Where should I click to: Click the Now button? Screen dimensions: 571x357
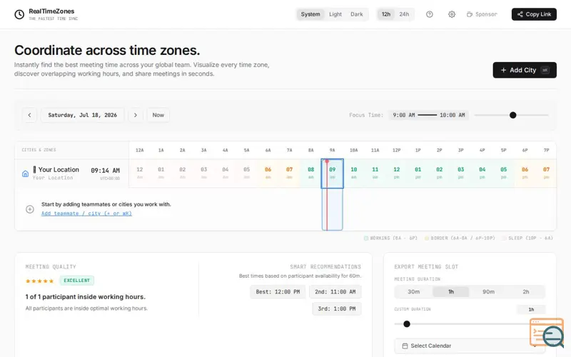pos(158,115)
